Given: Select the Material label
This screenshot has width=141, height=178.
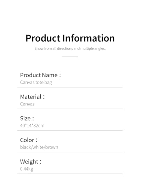Looking at the screenshot, I should click(32, 97).
